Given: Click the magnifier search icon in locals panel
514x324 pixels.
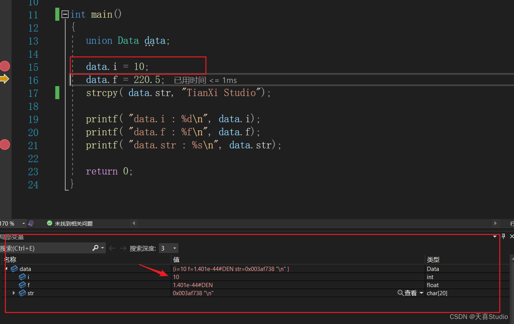Looking at the screenshot, I should (95, 248).
